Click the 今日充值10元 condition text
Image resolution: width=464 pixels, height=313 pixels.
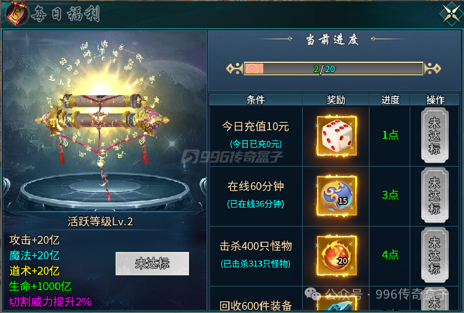point(256,127)
